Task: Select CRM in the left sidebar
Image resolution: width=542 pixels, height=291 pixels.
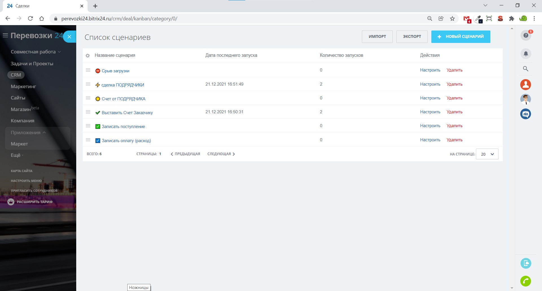Action: pyautogui.click(x=16, y=75)
